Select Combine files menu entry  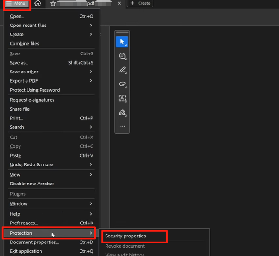point(52,44)
